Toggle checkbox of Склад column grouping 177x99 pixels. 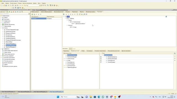pos(71,27)
